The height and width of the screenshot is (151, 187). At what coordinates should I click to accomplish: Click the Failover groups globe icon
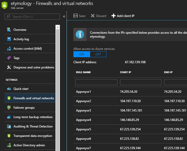(x=9, y=107)
